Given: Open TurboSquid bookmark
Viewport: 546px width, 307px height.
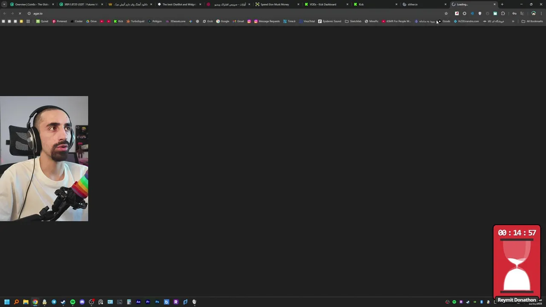Looking at the screenshot, I should tap(135, 21).
